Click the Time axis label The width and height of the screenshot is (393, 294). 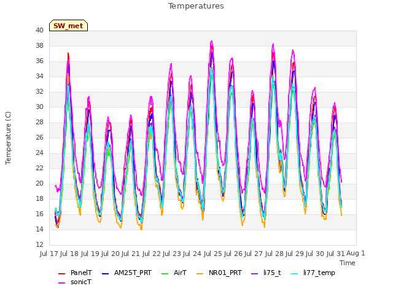click(348, 263)
